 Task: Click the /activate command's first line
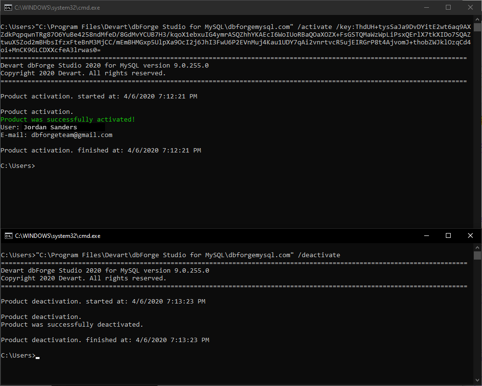coord(236,27)
